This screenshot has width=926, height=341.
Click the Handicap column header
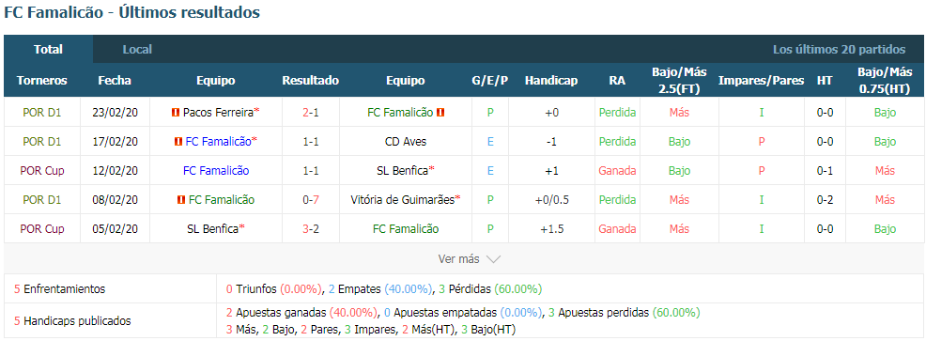[551, 81]
